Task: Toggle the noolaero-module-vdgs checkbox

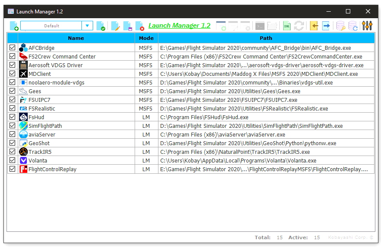Action: pos(13,82)
